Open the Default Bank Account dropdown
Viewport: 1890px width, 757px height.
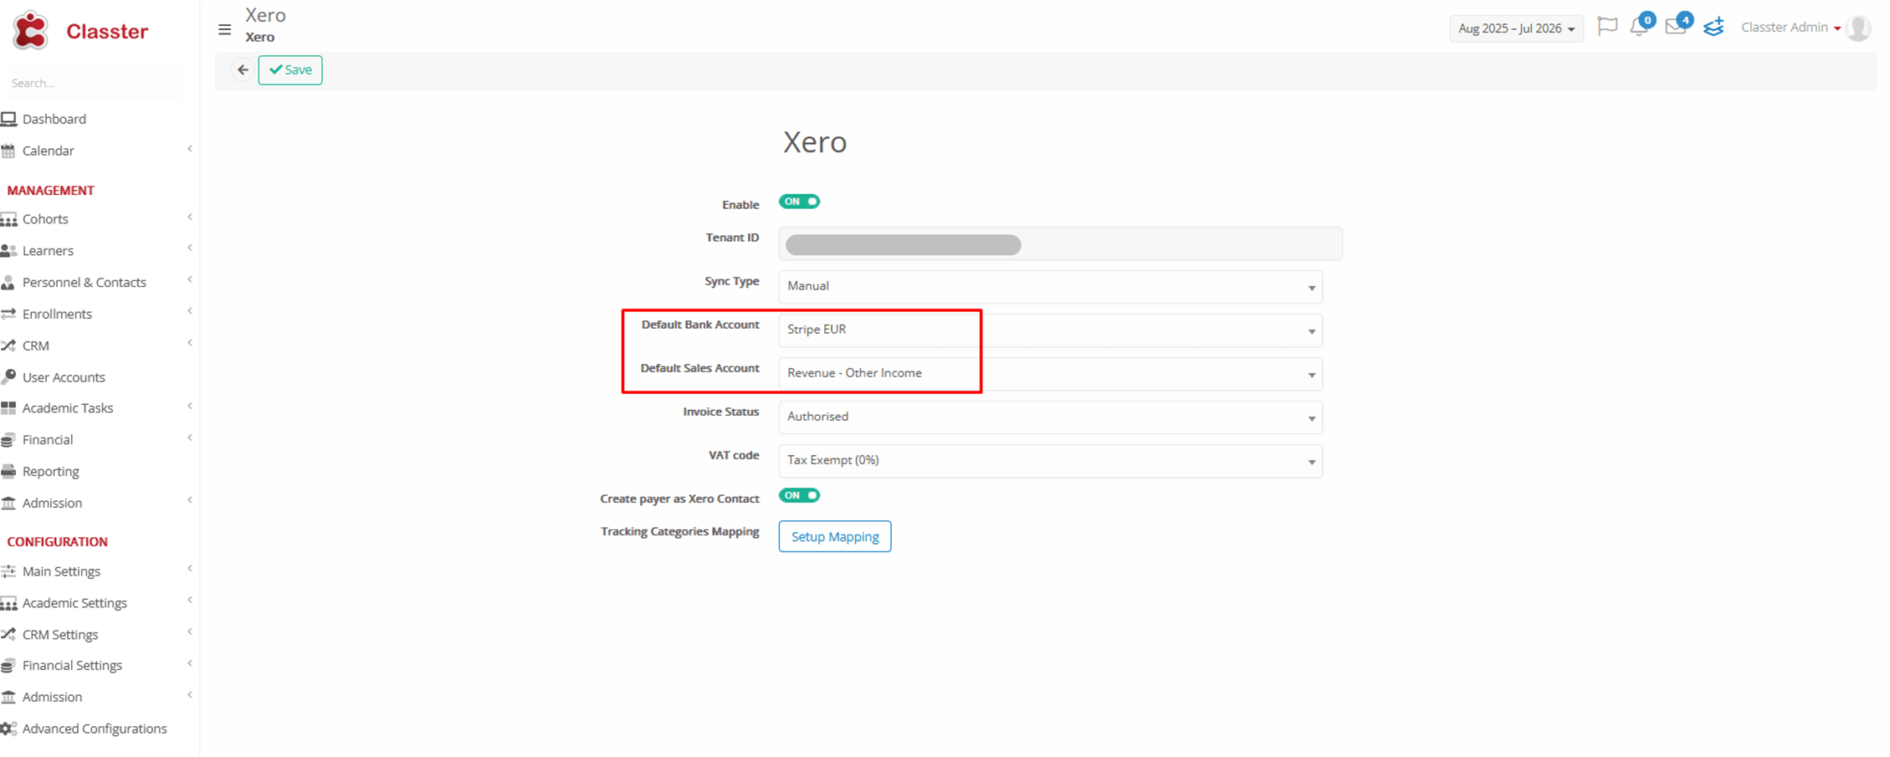coord(1050,330)
